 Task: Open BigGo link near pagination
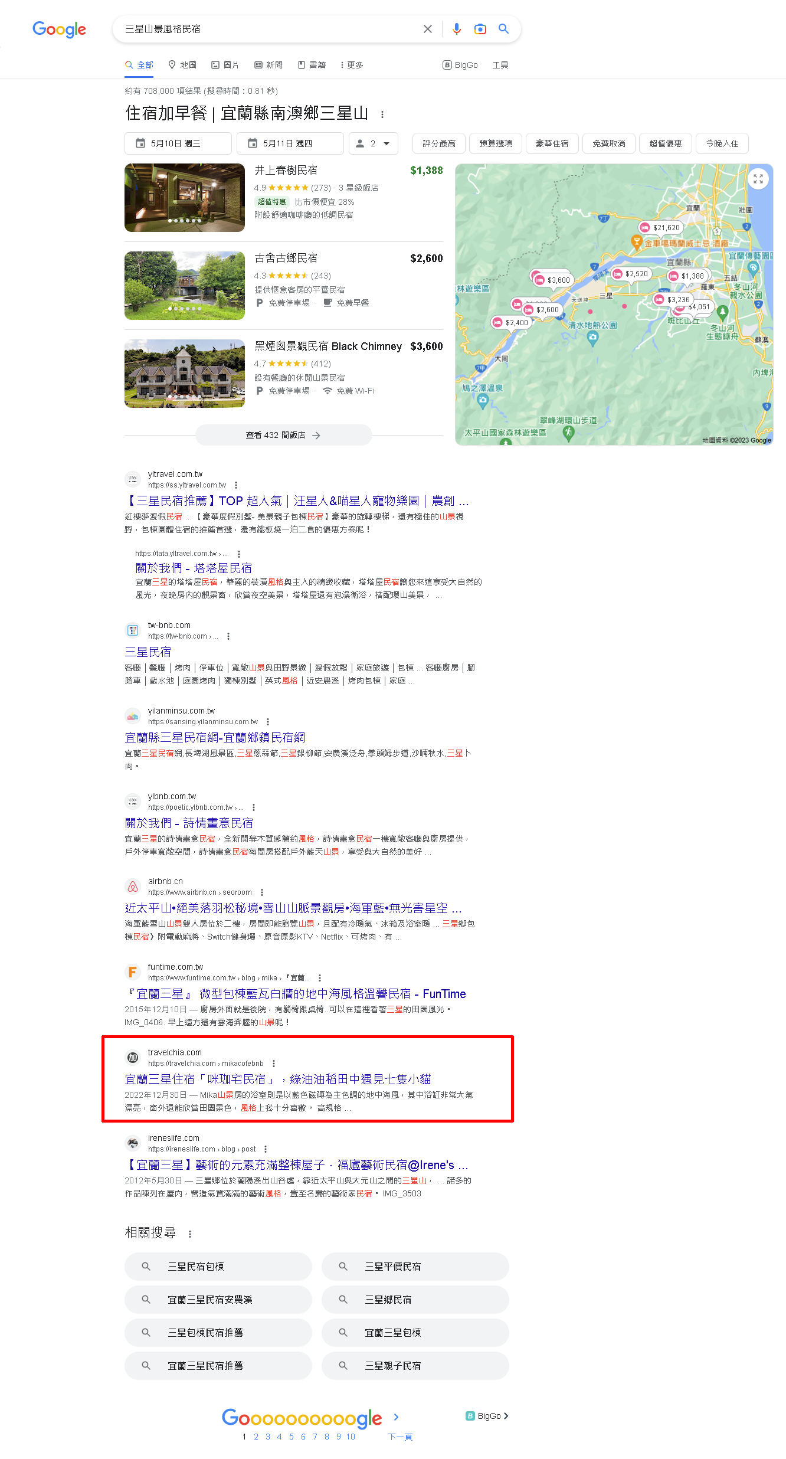tap(487, 1416)
